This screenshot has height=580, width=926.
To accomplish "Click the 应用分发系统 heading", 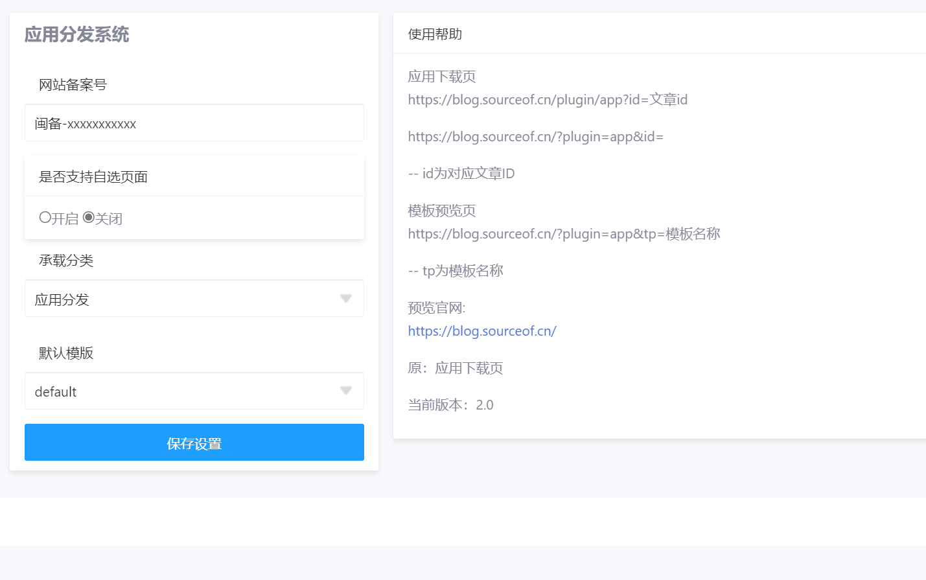I will pyautogui.click(x=77, y=34).
